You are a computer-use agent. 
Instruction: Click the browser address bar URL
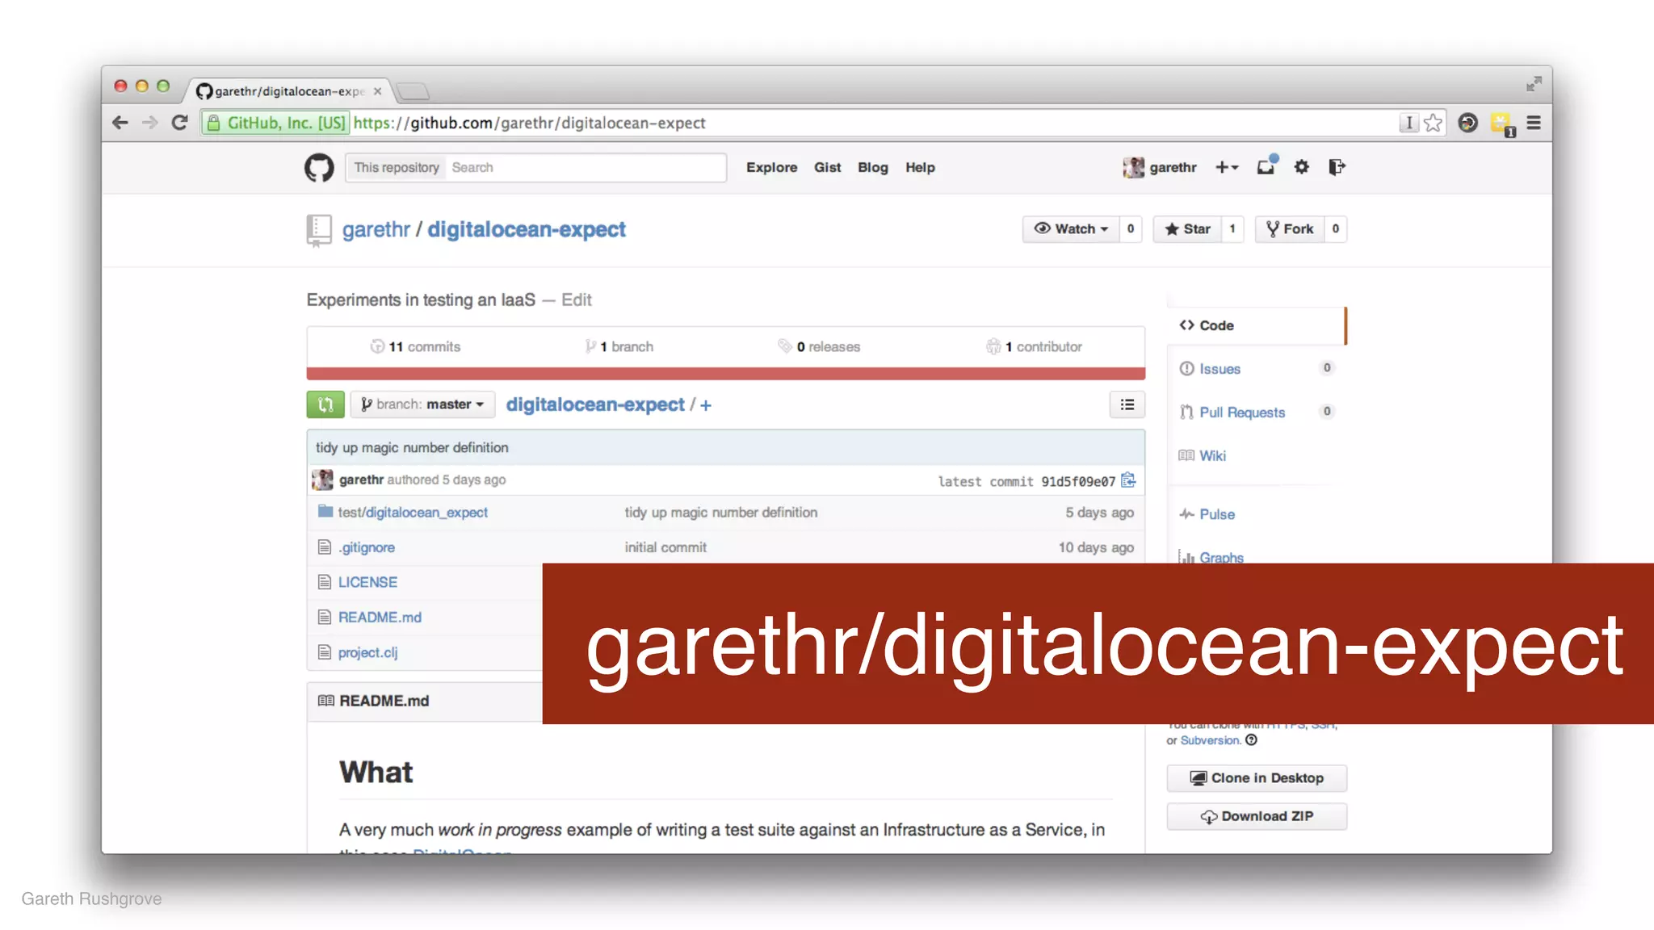529,123
